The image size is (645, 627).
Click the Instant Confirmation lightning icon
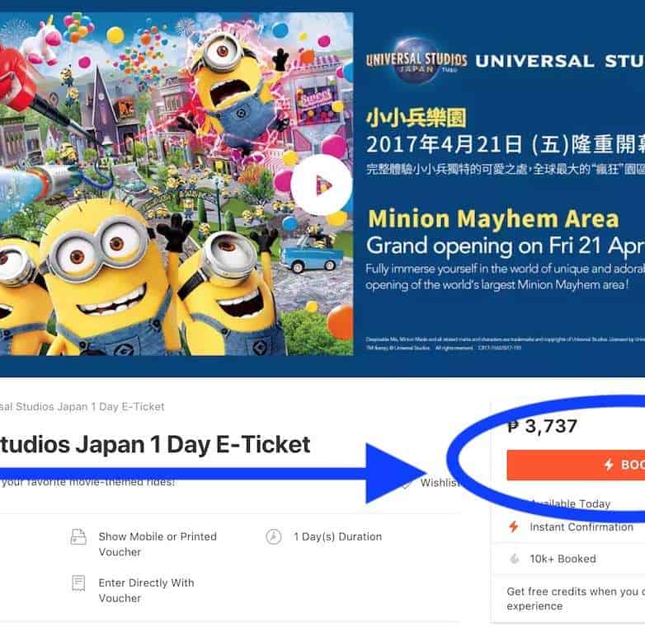(x=513, y=526)
